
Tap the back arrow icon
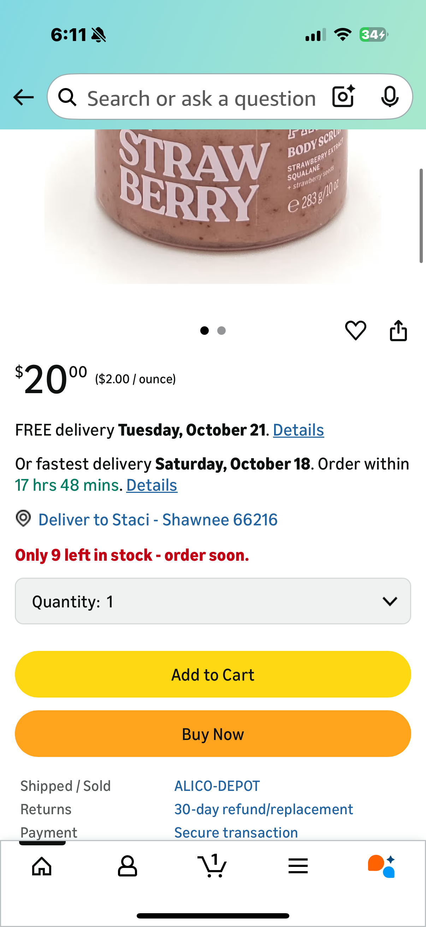click(x=23, y=97)
